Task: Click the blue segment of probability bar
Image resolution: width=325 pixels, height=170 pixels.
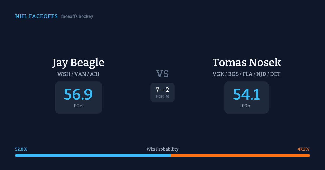Action: (93, 155)
